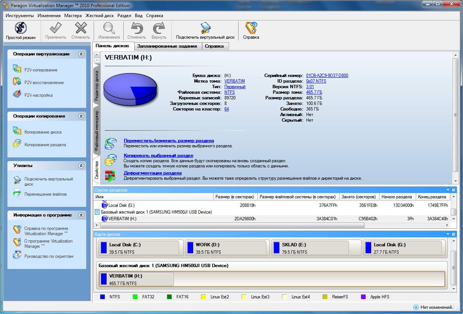Click the serial number 01CB-A2C9-9D37-D800 link
This screenshot has width=463, height=314.
point(327,76)
